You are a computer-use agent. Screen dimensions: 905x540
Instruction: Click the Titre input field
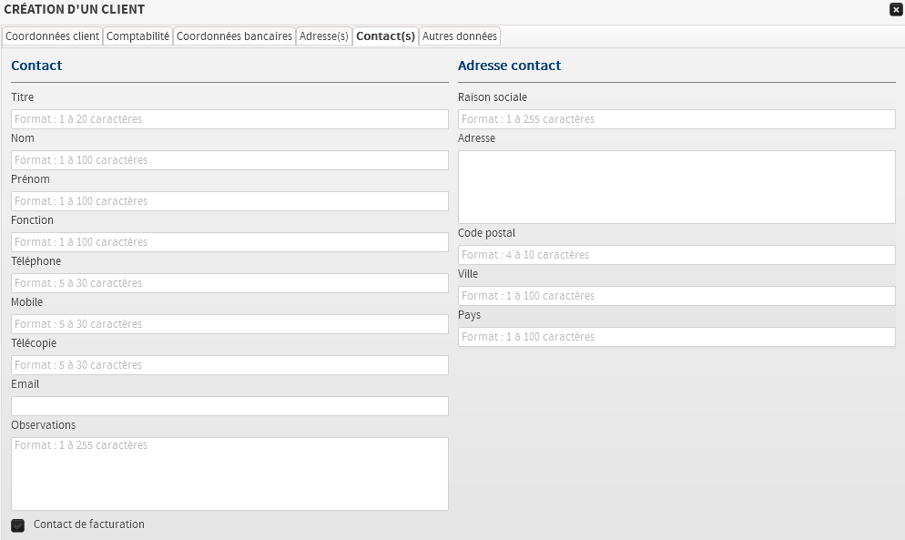(x=229, y=119)
